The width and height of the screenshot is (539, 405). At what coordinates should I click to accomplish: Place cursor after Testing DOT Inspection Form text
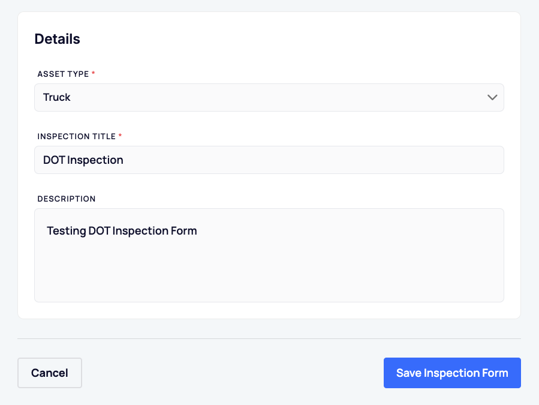(x=198, y=231)
